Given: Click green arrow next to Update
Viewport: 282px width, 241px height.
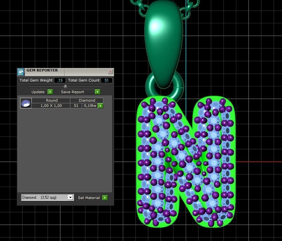Looking at the screenshot, I should (50, 92).
